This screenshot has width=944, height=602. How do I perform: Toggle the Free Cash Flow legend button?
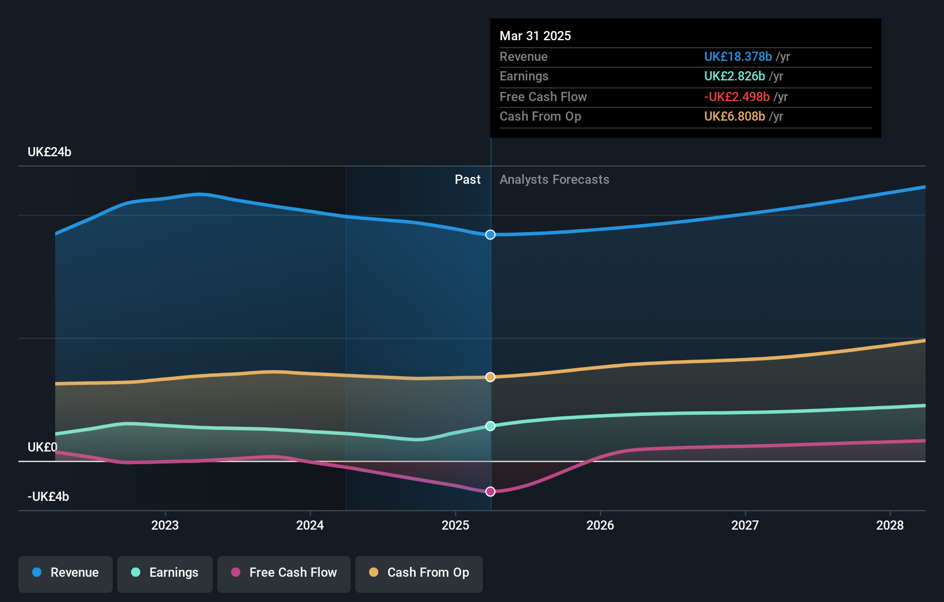pyautogui.click(x=284, y=574)
